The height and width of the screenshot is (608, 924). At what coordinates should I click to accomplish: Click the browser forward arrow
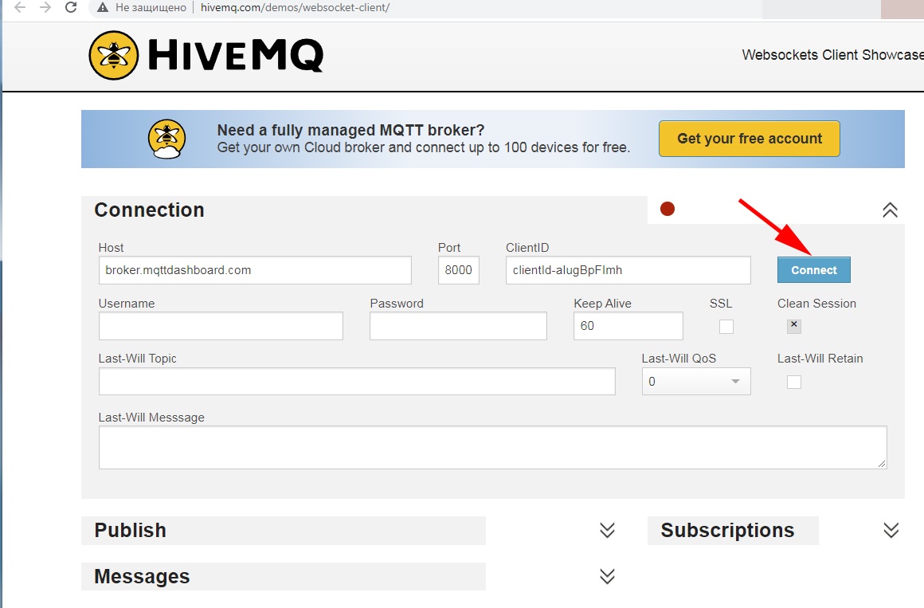(45, 8)
